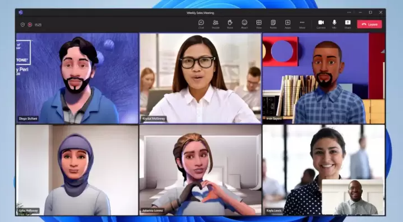Image resolution: width=403 pixels, height=222 pixels.
Task: Open meeting Notes
Action: pos(273,24)
